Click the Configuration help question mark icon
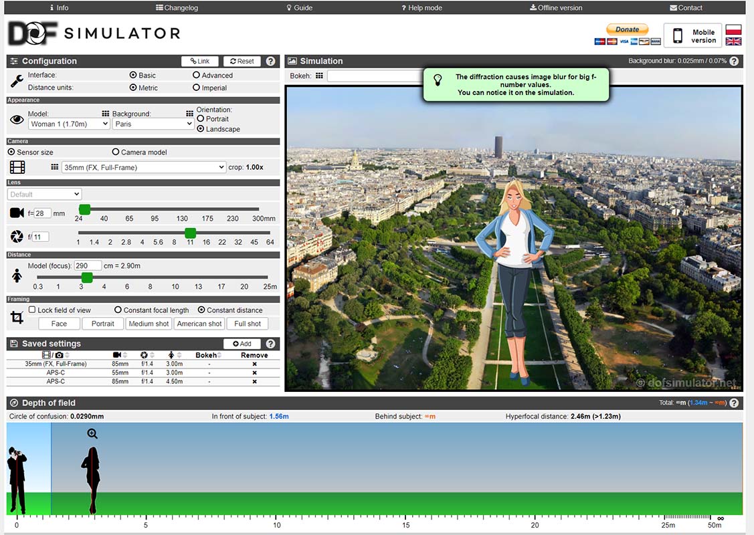 [x=270, y=61]
